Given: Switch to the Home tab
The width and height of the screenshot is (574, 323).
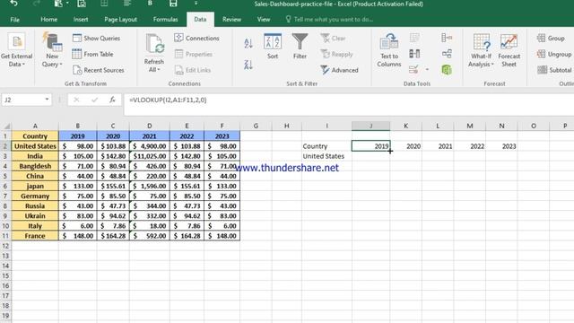Looking at the screenshot, I should [x=48, y=20].
